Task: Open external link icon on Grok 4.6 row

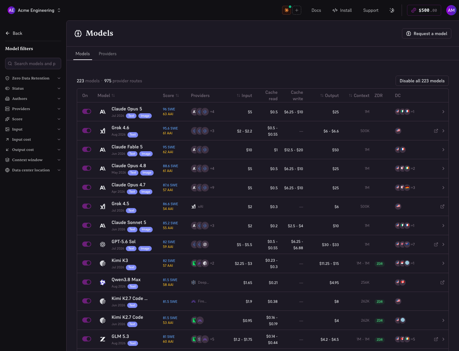Action: pyautogui.click(x=436, y=131)
